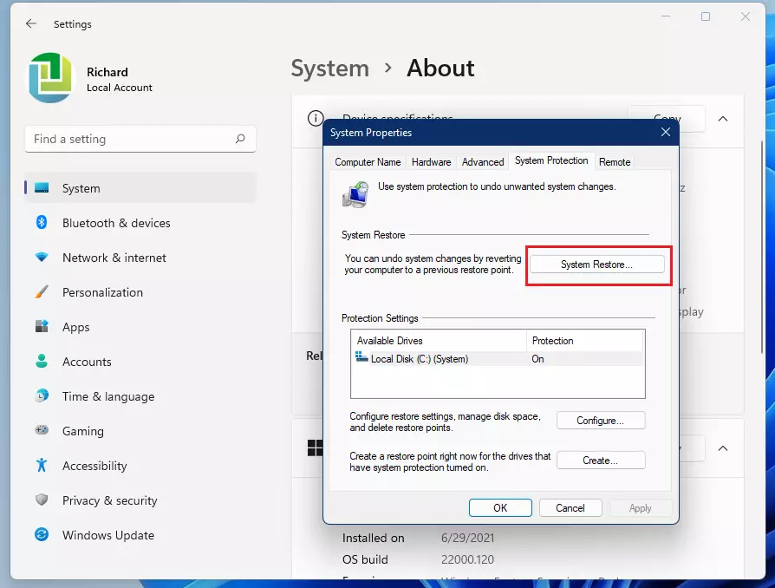This screenshot has height=588, width=775.
Task: Click the Windows Update refresh icon
Action: click(42, 534)
